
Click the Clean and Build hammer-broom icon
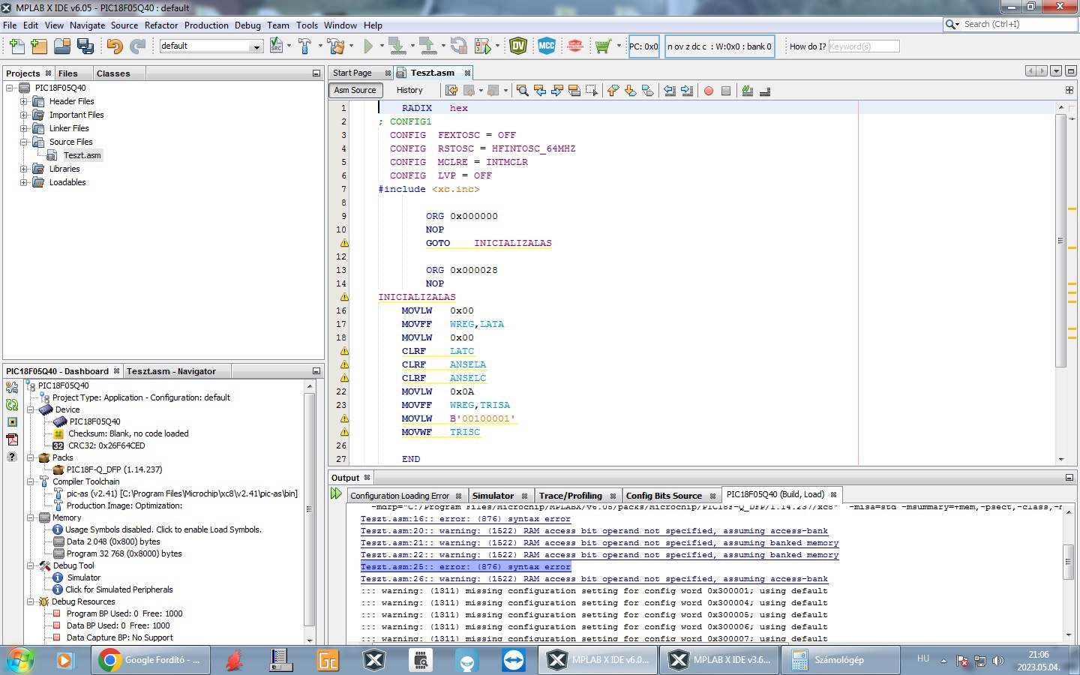tap(336, 46)
